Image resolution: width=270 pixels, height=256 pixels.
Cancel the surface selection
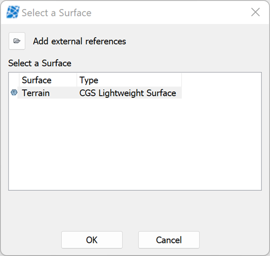point(169,240)
